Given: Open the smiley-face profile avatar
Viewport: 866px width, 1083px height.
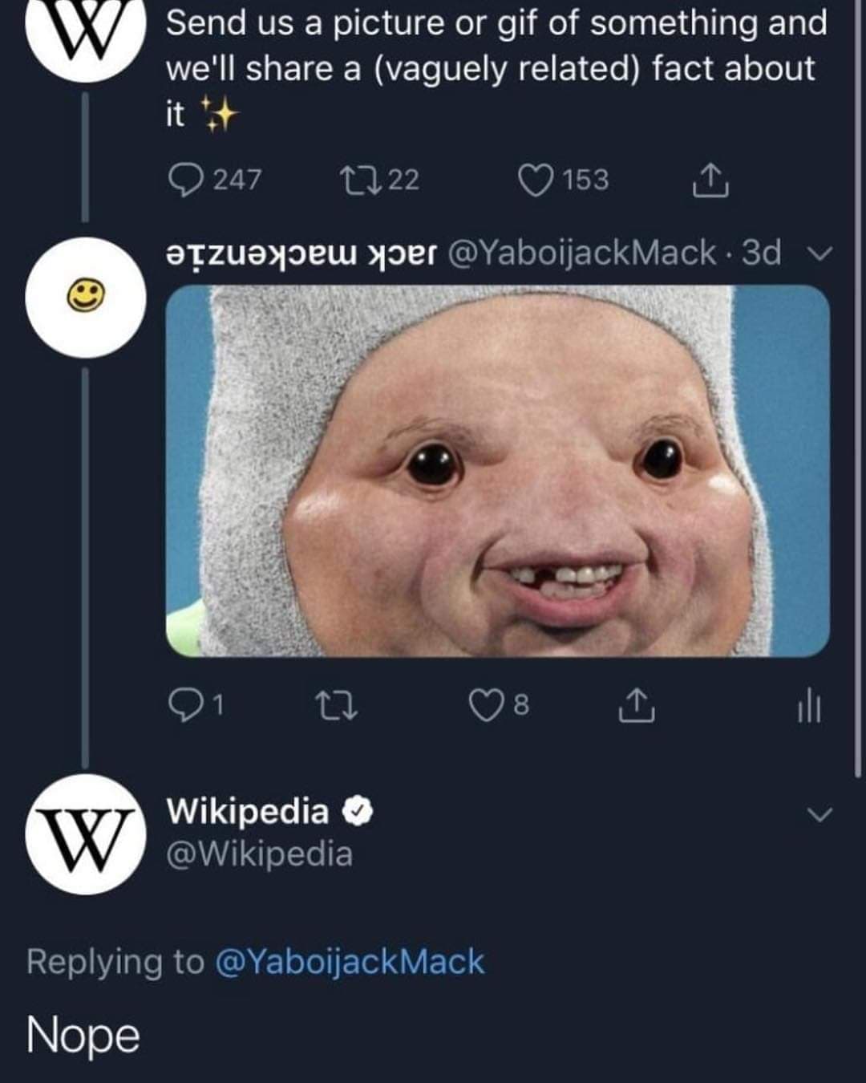Looking at the screenshot, I should pos(85,297).
